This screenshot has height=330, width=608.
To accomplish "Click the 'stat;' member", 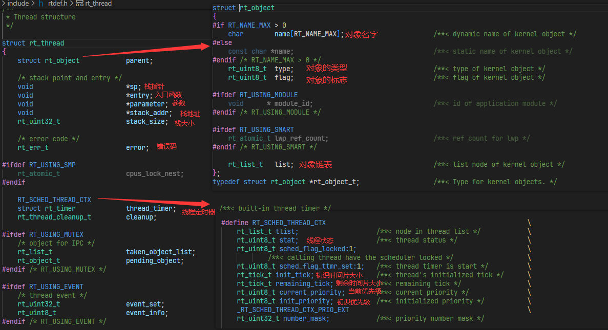I will pyautogui.click(x=289, y=240).
